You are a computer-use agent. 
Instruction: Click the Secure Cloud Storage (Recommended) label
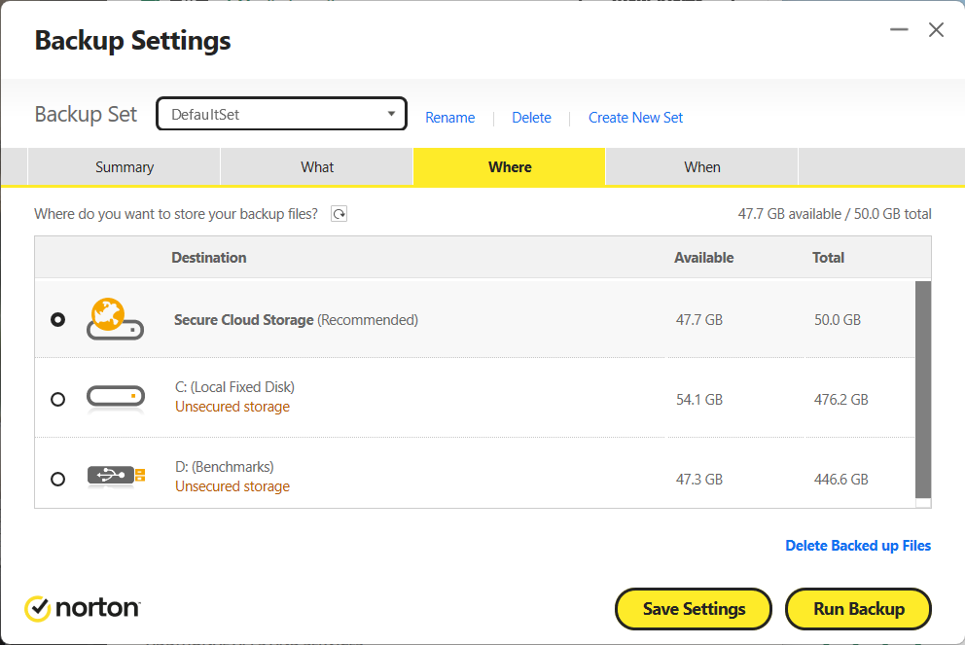(296, 320)
